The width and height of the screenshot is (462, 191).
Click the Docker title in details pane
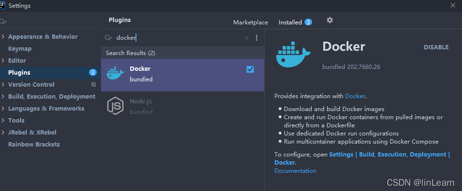pyautogui.click(x=344, y=46)
